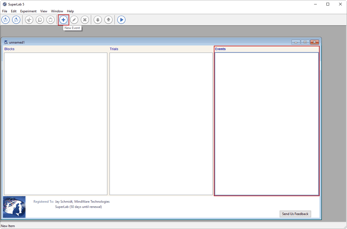The image size is (347, 229).
Task: Click the unnamed1 document icon
Action: click(6, 42)
